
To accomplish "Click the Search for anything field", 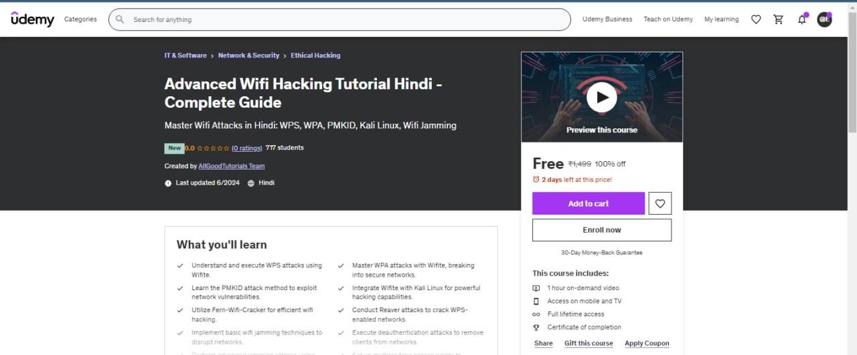I will coord(339,19).
